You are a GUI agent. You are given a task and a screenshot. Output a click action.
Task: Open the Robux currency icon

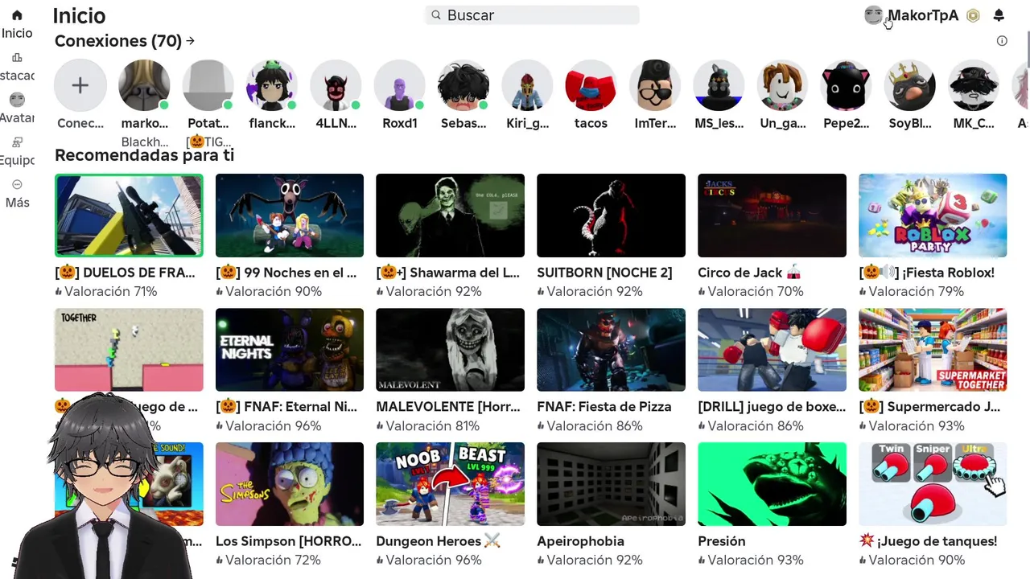pos(974,15)
